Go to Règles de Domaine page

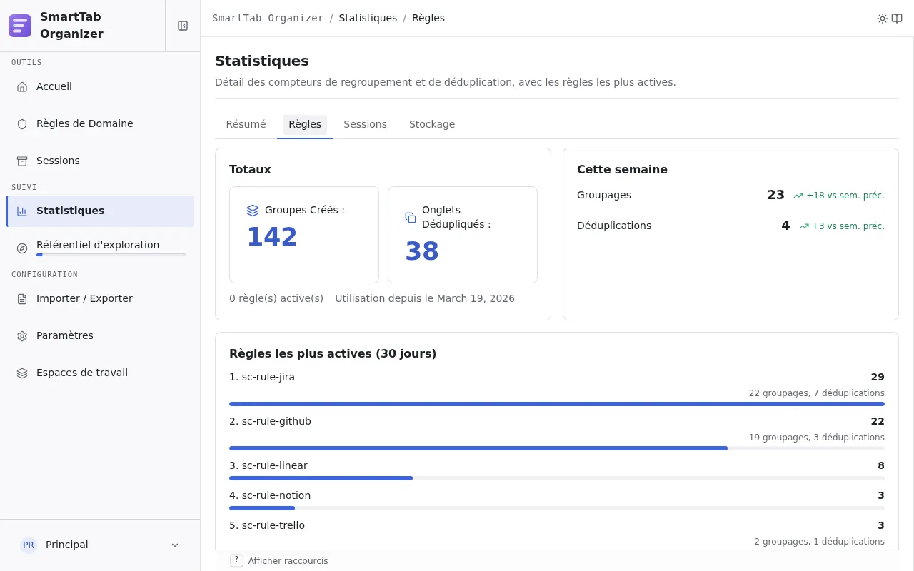point(100,123)
